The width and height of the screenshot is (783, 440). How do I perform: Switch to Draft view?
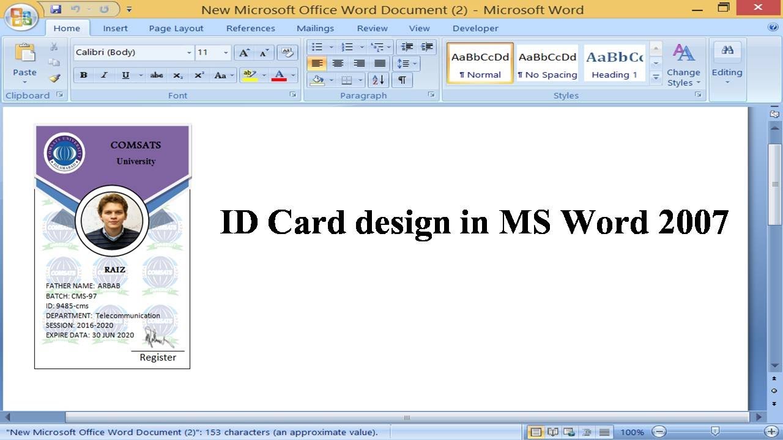coord(604,432)
